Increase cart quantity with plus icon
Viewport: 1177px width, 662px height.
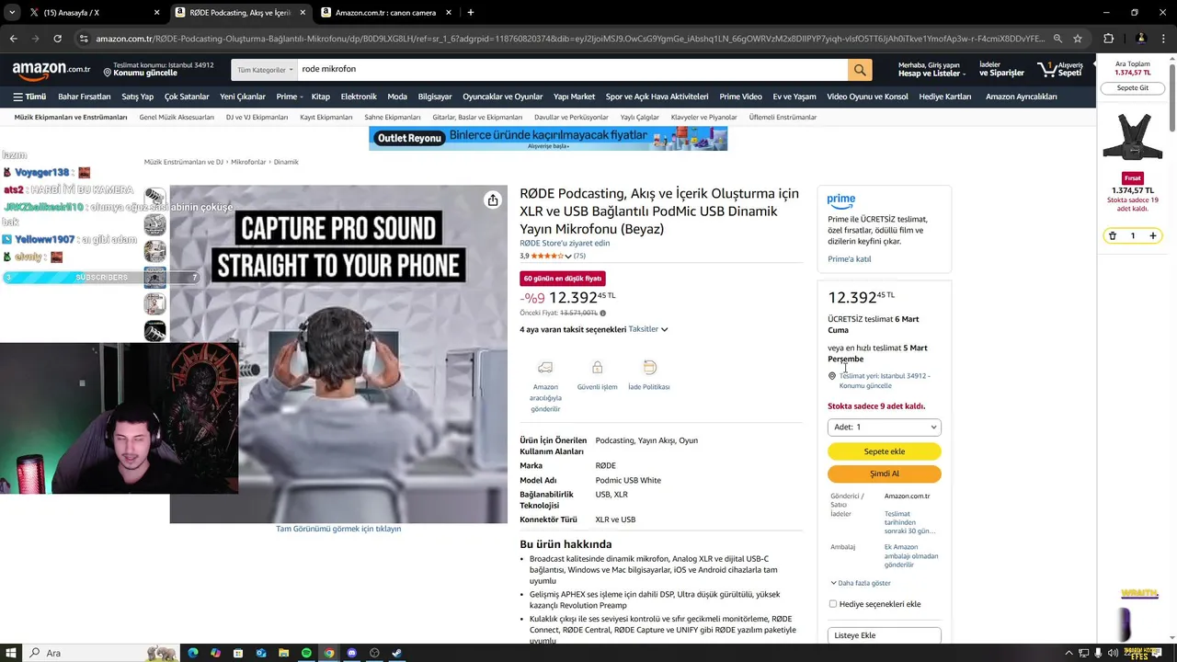[x=1153, y=236]
